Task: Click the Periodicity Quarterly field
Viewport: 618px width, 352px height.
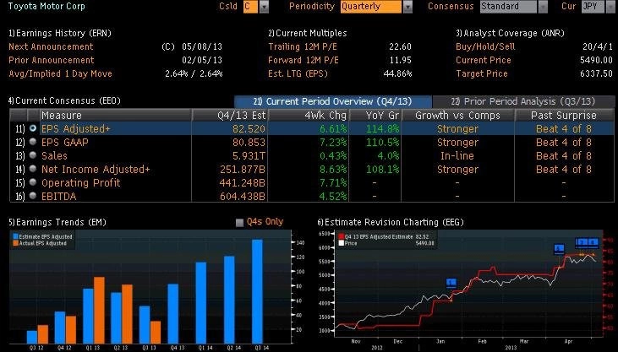Action: [x=371, y=7]
